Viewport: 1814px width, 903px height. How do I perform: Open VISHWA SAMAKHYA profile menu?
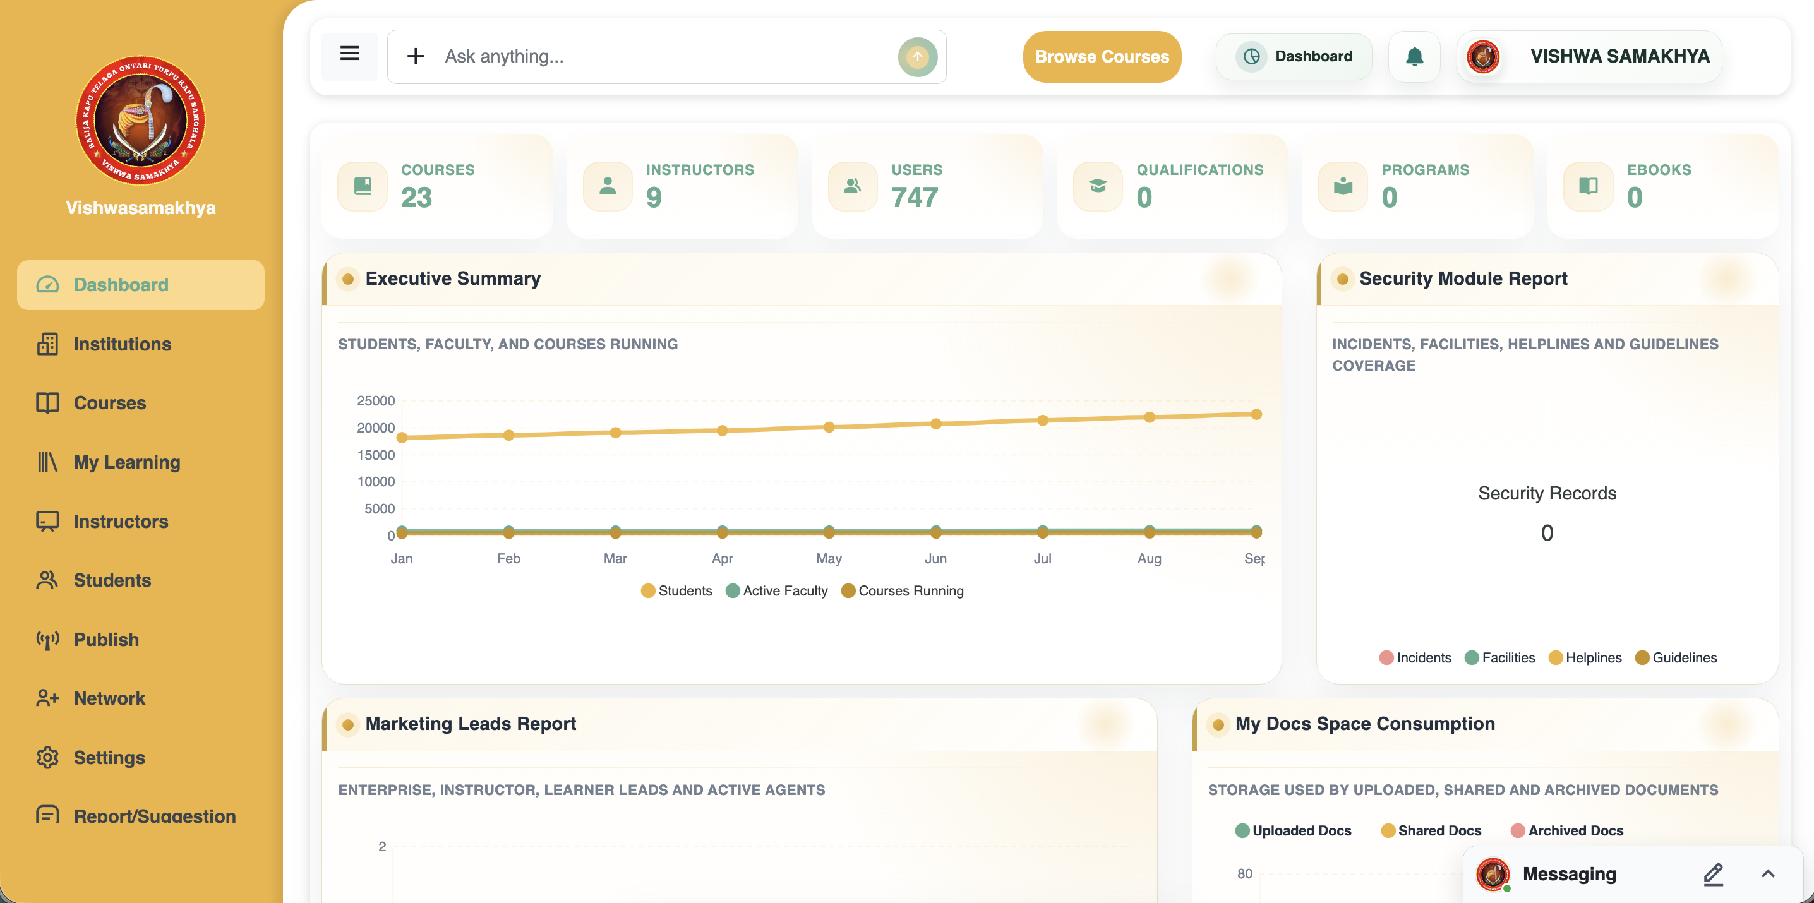tap(1589, 56)
